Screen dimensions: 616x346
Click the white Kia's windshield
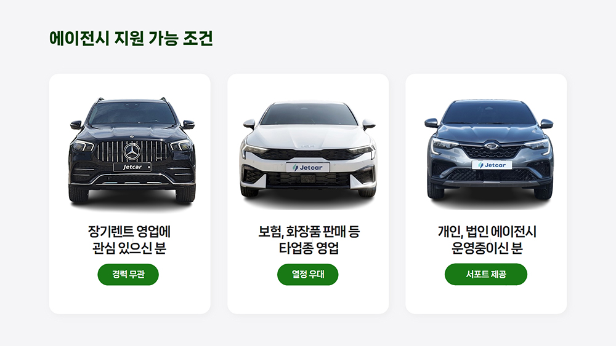(x=309, y=115)
